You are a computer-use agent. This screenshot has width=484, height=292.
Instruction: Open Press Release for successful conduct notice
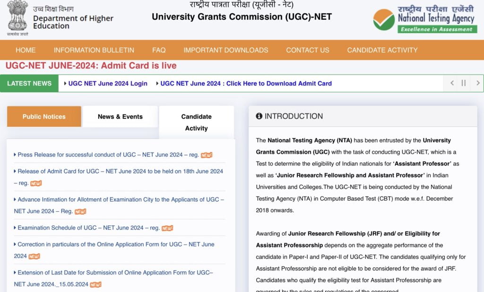[x=108, y=155]
